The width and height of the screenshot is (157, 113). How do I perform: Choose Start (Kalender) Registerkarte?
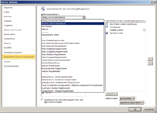coord(73,46)
